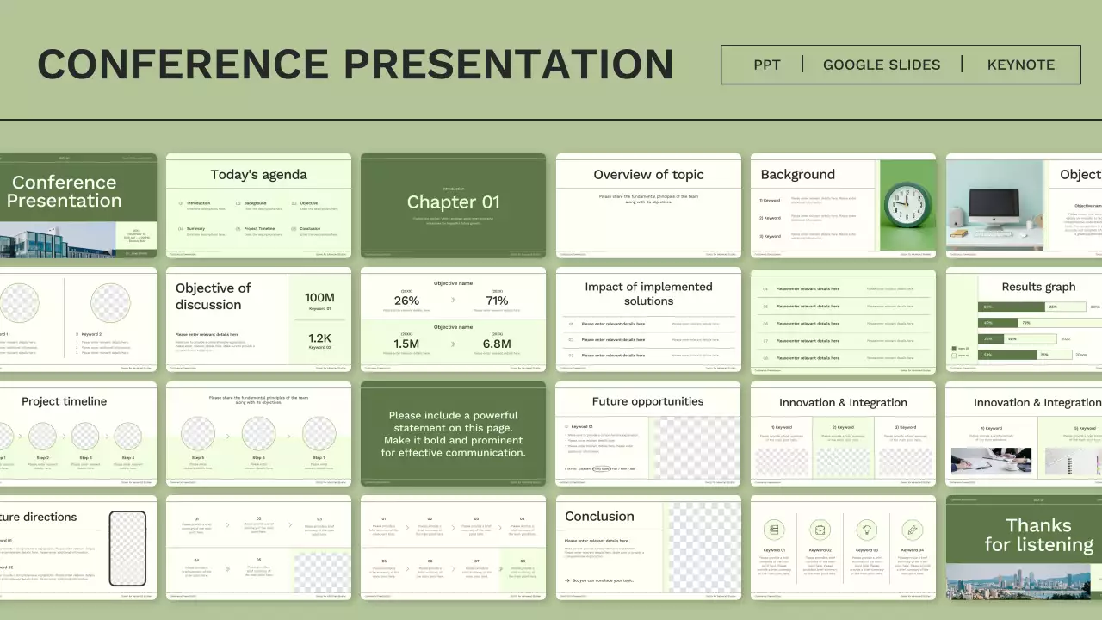This screenshot has width=1102, height=620.
Task: Click the PPT format label
Action: [x=767, y=65]
